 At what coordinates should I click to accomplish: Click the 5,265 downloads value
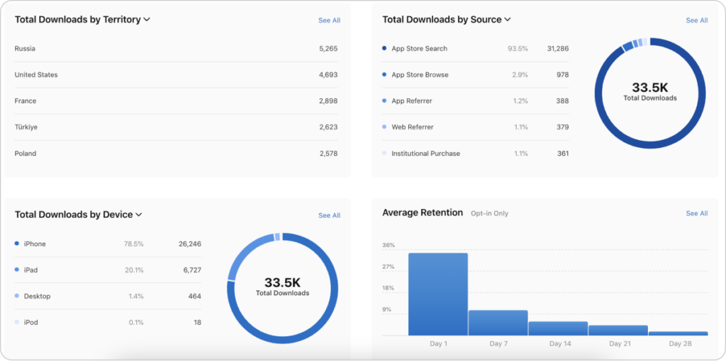pyautogui.click(x=328, y=49)
